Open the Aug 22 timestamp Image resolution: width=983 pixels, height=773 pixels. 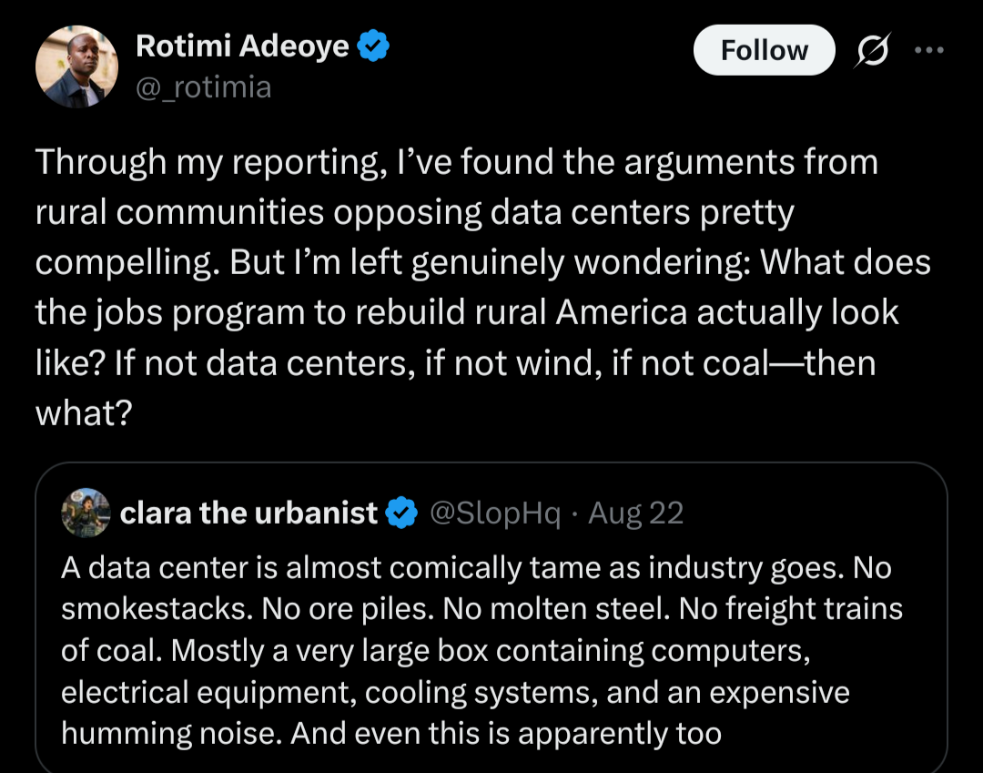pyautogui.click(x=635, y=513)
